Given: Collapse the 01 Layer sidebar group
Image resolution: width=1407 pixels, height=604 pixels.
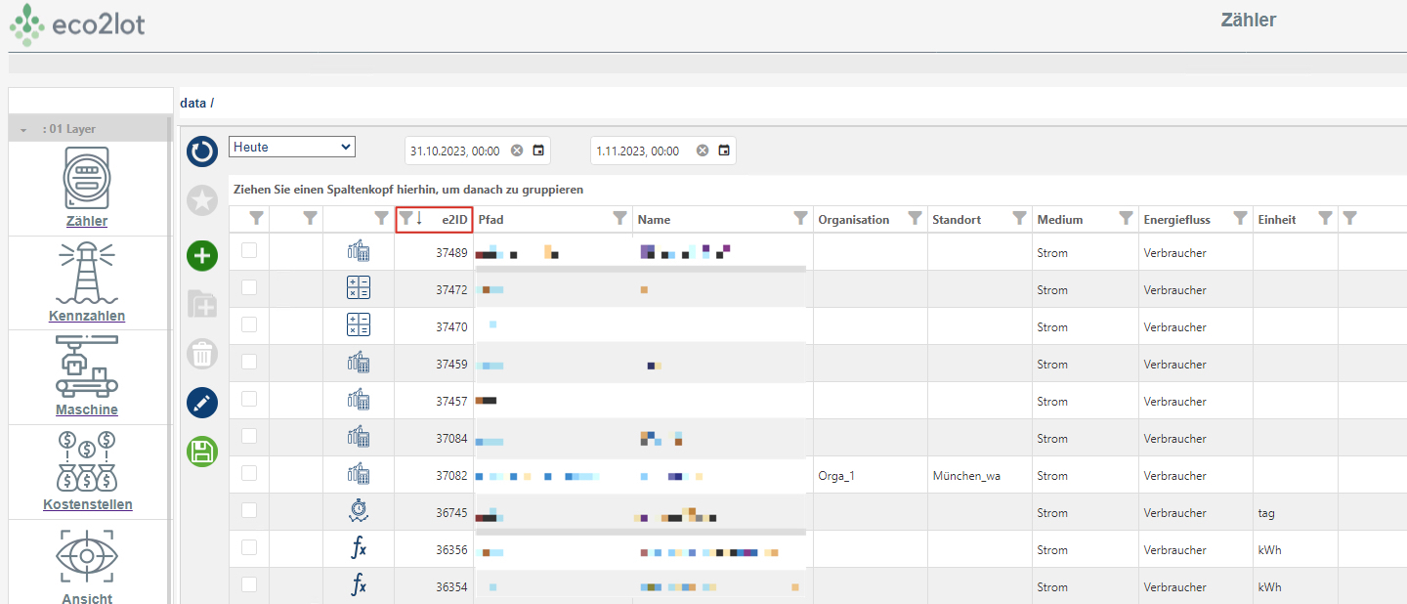Looking at the screenshot, I should coord(23,129).
